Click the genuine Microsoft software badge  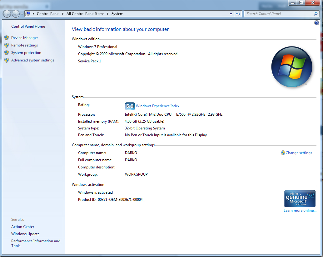tap(300, 199)
